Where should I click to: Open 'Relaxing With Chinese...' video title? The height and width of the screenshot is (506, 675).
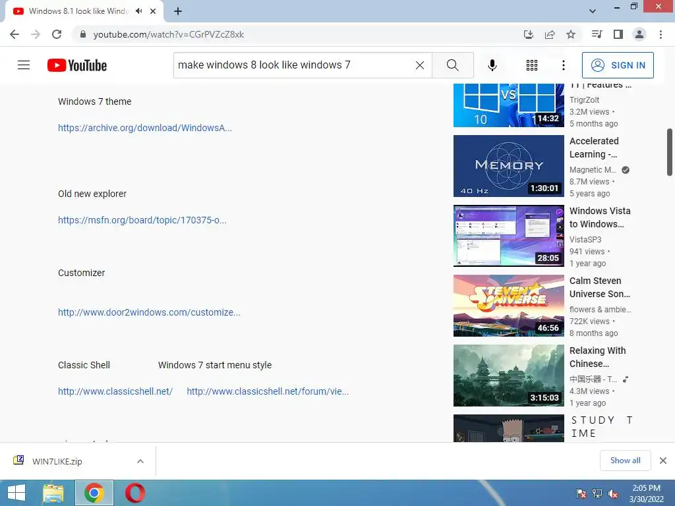(x=597, y=357)
